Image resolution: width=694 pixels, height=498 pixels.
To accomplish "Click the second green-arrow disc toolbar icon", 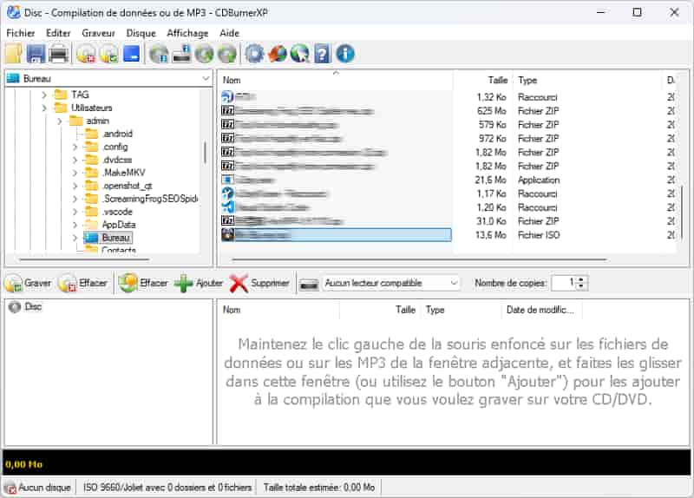I will (227, 54).
